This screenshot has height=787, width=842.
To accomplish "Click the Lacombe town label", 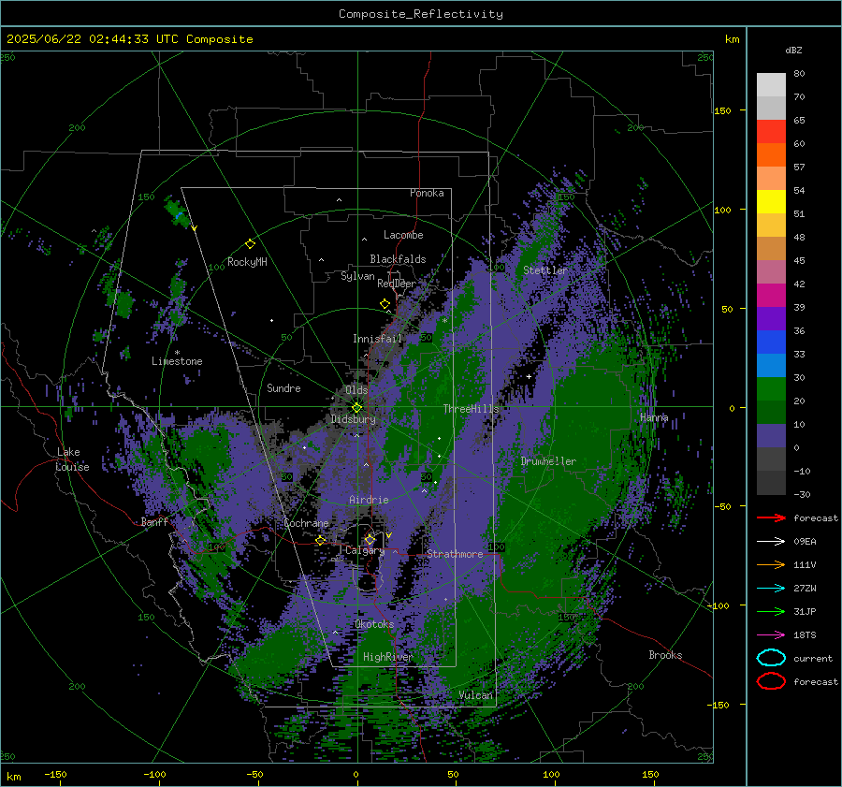I will pos(403,235).
